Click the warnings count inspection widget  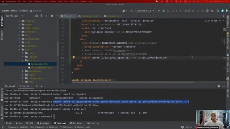pos(207,21)
